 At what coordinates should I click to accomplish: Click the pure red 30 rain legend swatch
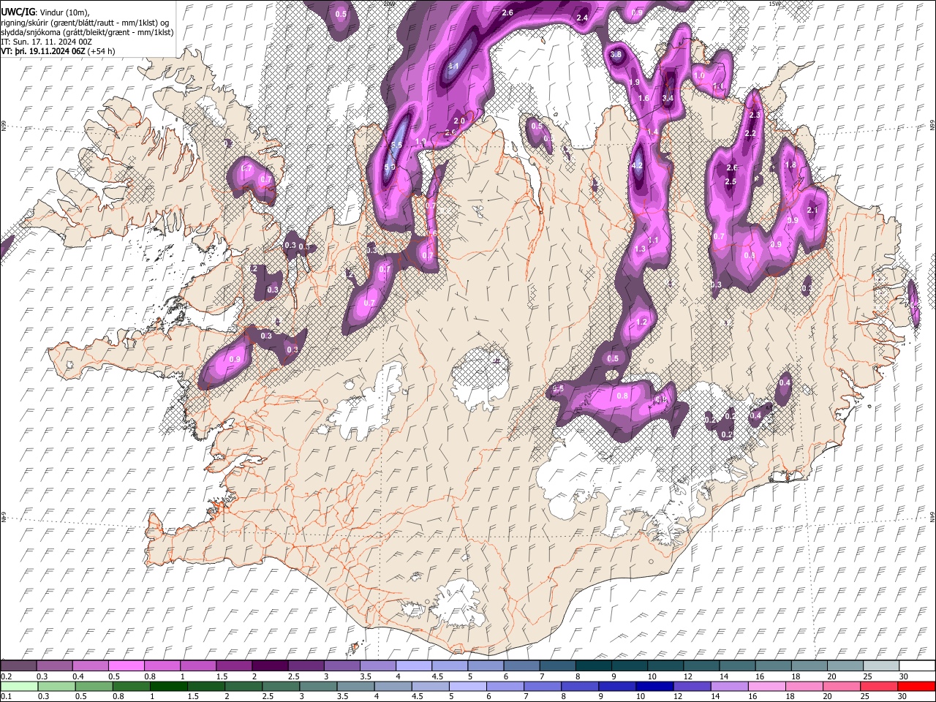917,686
